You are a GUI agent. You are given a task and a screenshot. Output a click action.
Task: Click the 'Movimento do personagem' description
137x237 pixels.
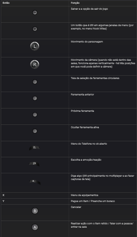pos(87,42)
